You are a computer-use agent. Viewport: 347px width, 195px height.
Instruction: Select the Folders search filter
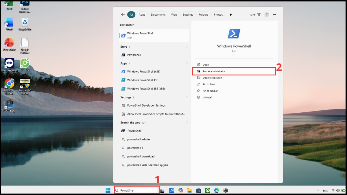click(x=204, y=14)
